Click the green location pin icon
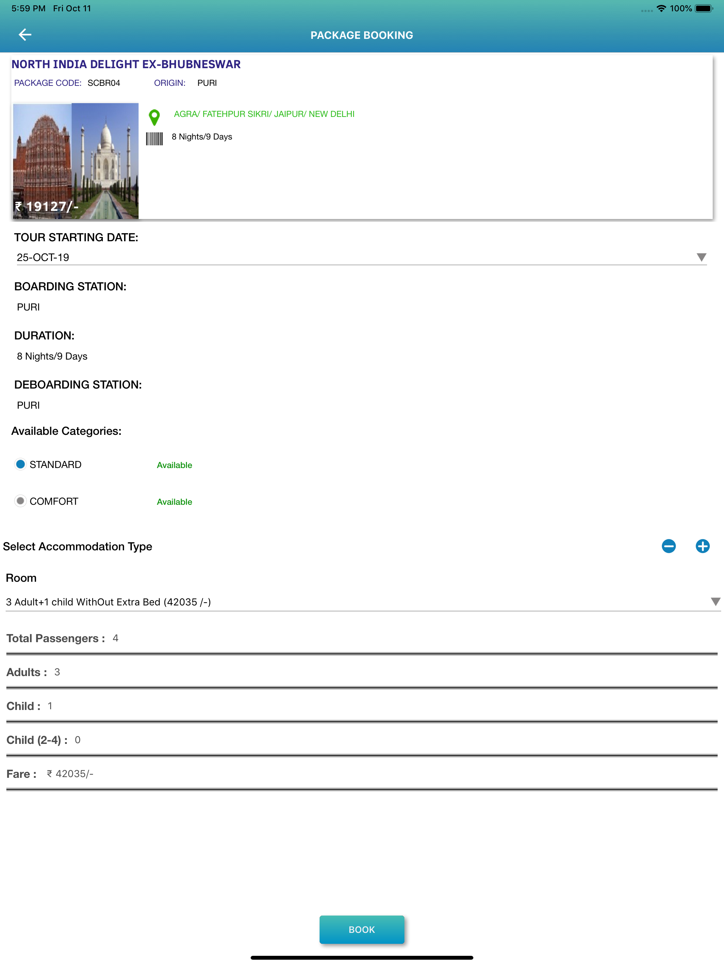Image resolution: width=724 pixels, height=965 pixels. 154,117
